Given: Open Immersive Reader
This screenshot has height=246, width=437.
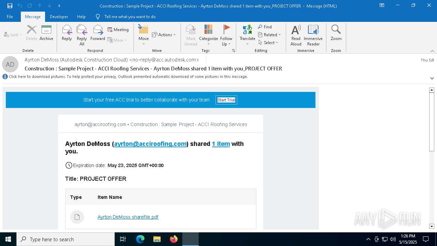Looking at the screenshot, I should 313,35.
